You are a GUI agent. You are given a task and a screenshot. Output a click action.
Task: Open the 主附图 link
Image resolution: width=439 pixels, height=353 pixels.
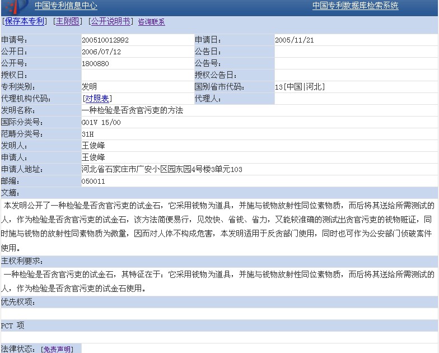(67, 21)
